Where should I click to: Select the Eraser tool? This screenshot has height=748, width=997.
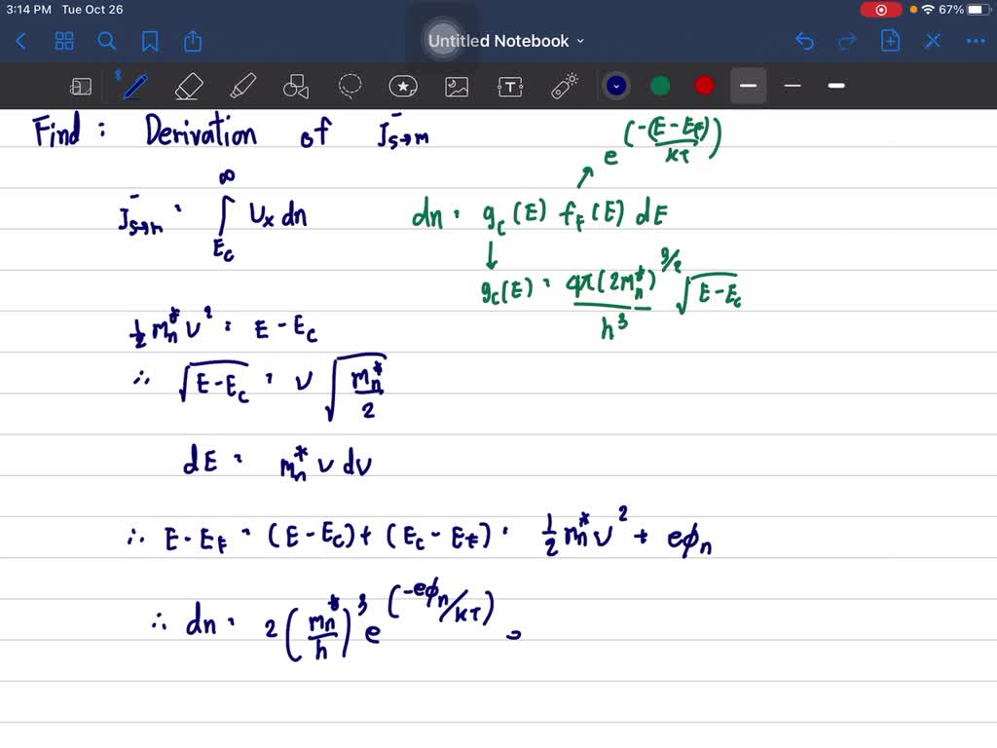(189, 86)
